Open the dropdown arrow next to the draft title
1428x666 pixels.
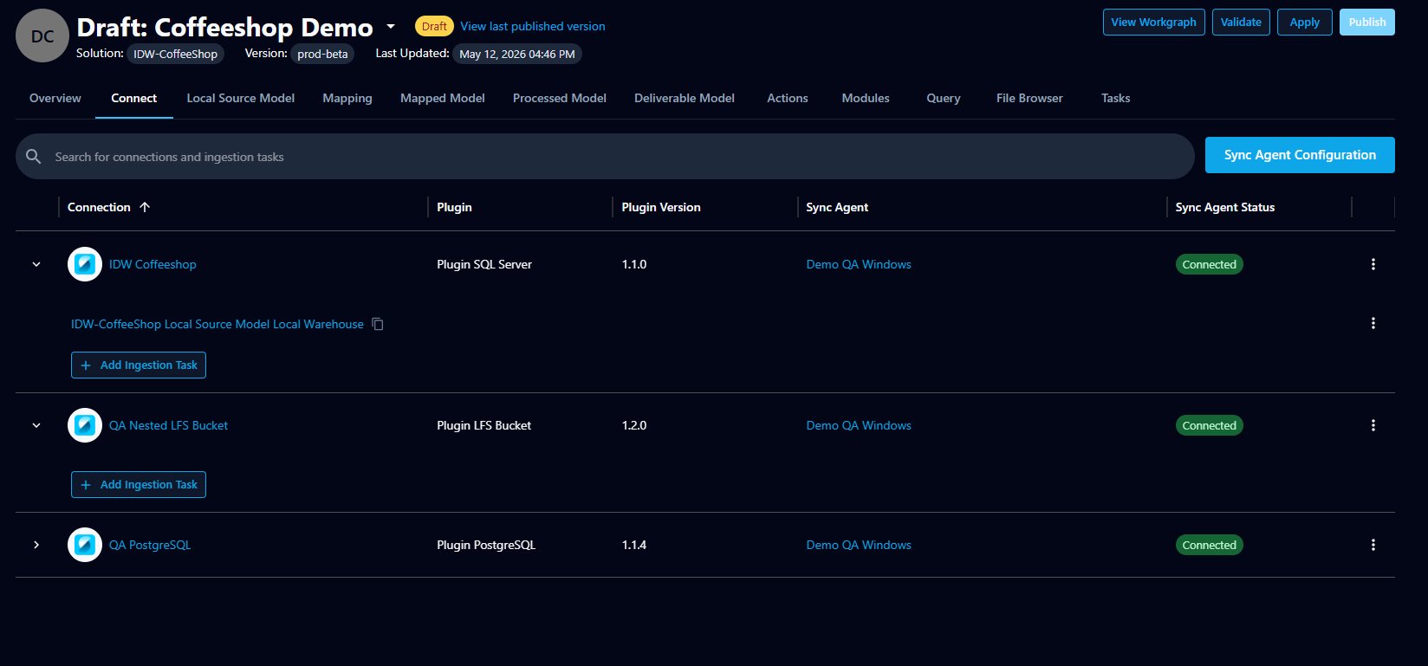pos(391,27)
